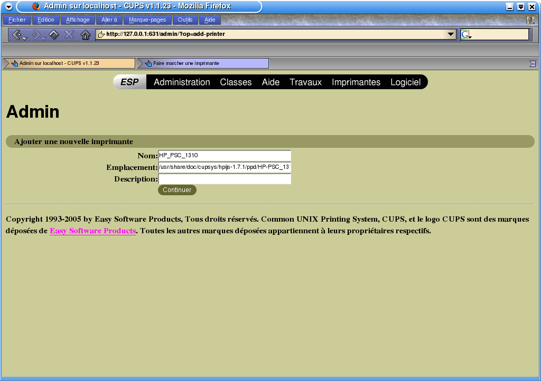The image size is (541, 381).
Task: Open the Aller à menu
Action: [x=109, y=20]
